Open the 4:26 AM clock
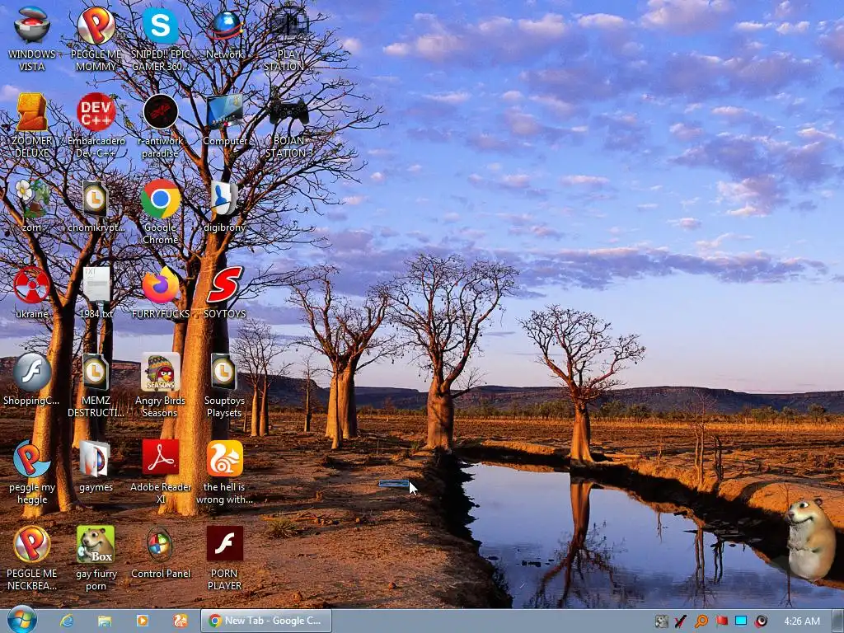 pyautogui.click(x=802, y=621)
